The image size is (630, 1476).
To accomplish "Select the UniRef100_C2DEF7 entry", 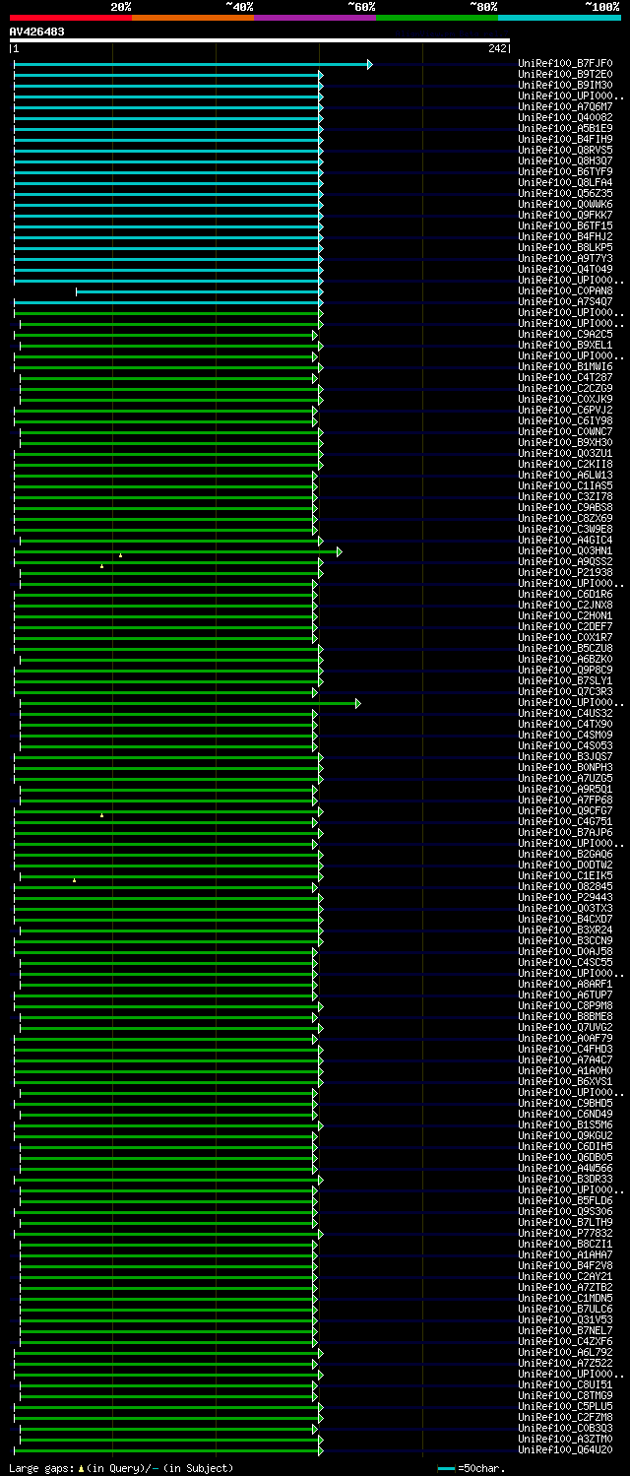I will click(565, 627).
